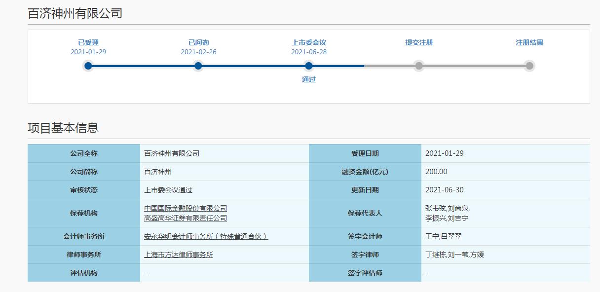Click the 律师事务所 header cell
The width and height of the screenshot is (600, 292).
[x=84, y=255]
